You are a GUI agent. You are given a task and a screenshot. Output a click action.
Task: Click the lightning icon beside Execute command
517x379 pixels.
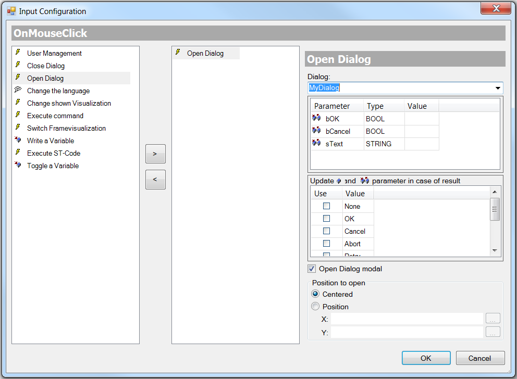point(18,115)
